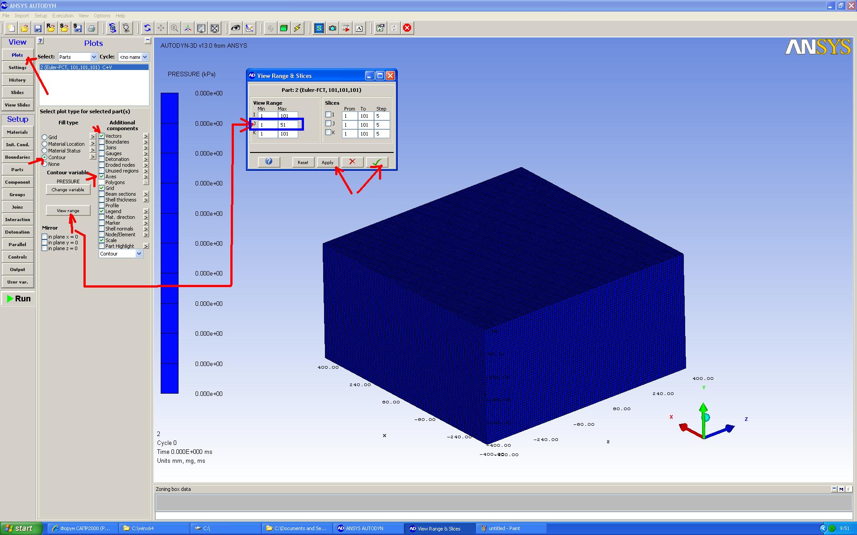Click the eye visibility toolbar icon
Screen dimensions: 857x535
235,28
